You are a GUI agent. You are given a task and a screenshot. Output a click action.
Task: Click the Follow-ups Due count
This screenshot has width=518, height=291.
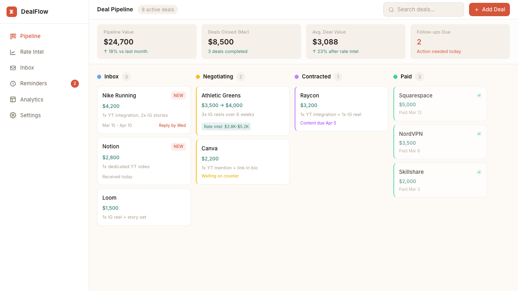point(419,42)
